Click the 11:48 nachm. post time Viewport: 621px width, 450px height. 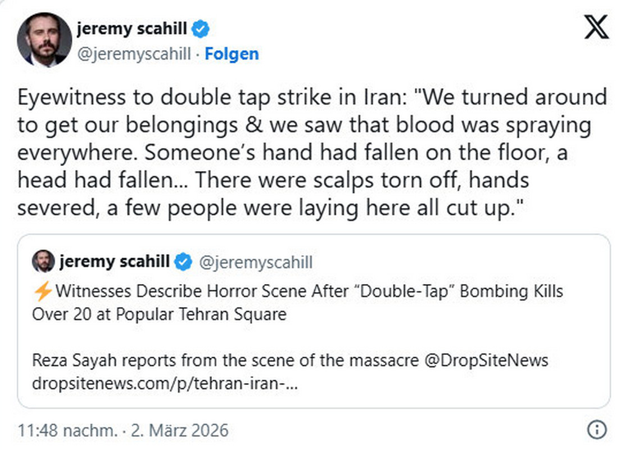click(68, 430)
